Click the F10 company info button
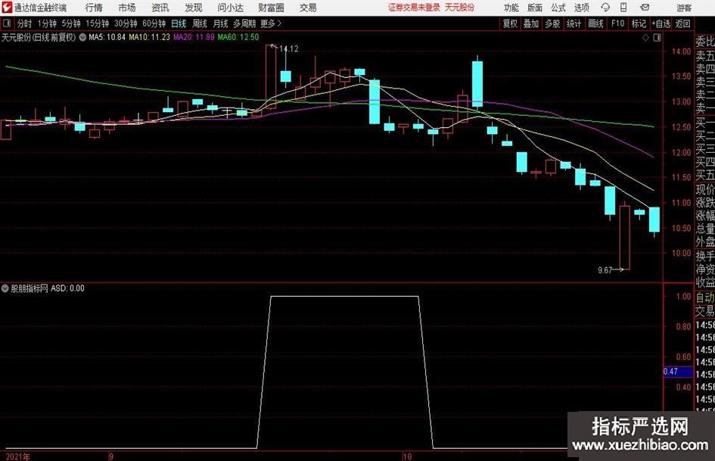The width and height of the screenshot is (715, 461). pyautogui.click(x=617, y=23)
